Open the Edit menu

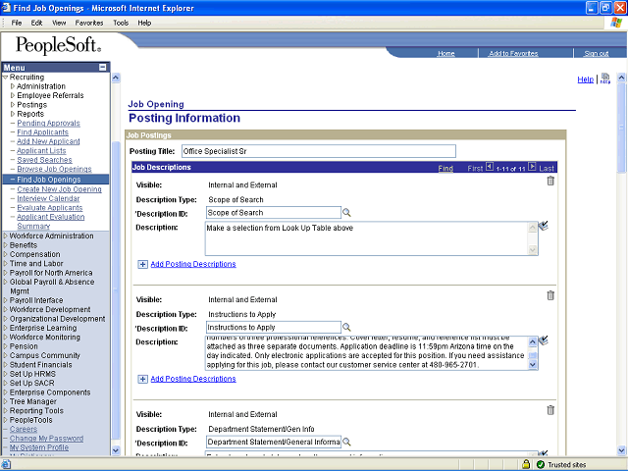click(36, 23)
